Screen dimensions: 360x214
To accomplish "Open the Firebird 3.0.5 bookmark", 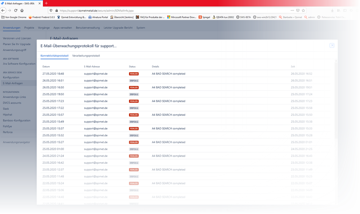I will point(41,17).
